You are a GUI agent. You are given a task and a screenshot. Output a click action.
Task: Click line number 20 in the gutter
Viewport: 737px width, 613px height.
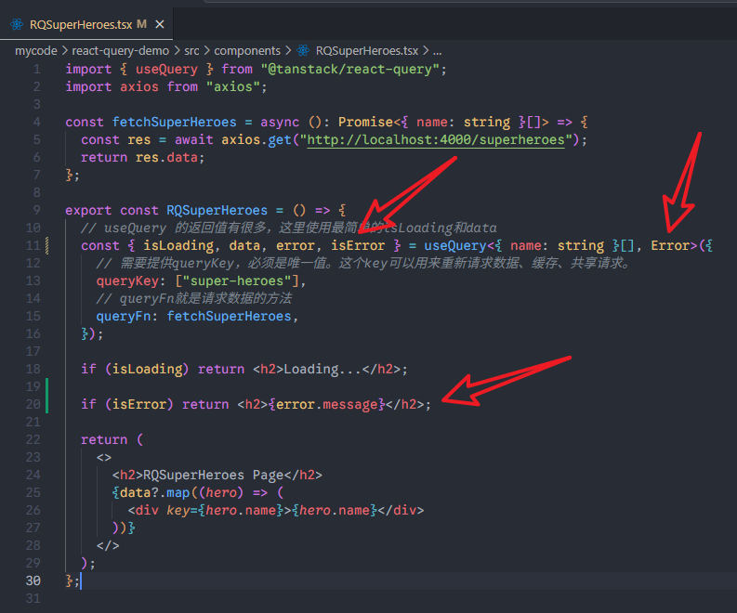coord(33,404)
